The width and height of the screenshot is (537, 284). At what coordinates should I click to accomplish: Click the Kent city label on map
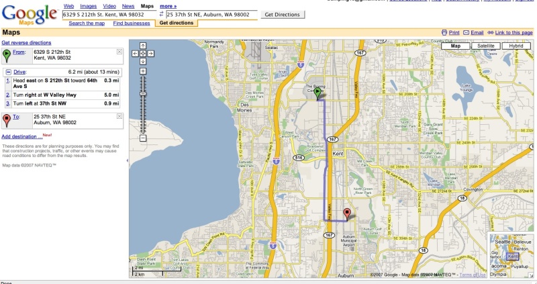tap(338, 154)
